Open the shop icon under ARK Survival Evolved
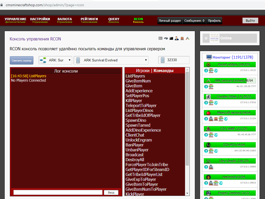Viewport: 265px width, 199px height. coord(211,87)
